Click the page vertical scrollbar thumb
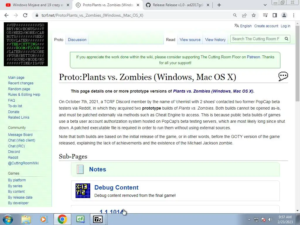This screenshot has width=300, height=225. (297, 63)
